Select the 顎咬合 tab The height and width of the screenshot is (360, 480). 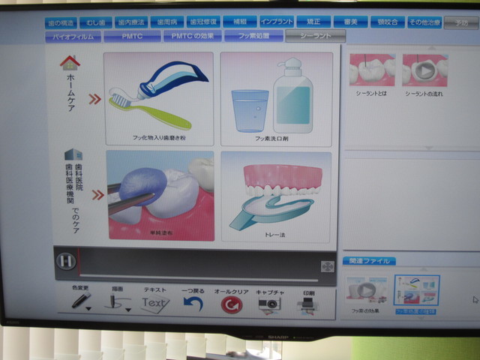pyautogui.click(x=387, y=22)
